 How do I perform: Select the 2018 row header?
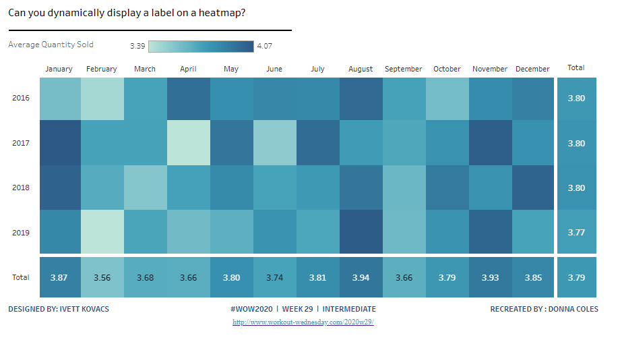click(21, 188)
